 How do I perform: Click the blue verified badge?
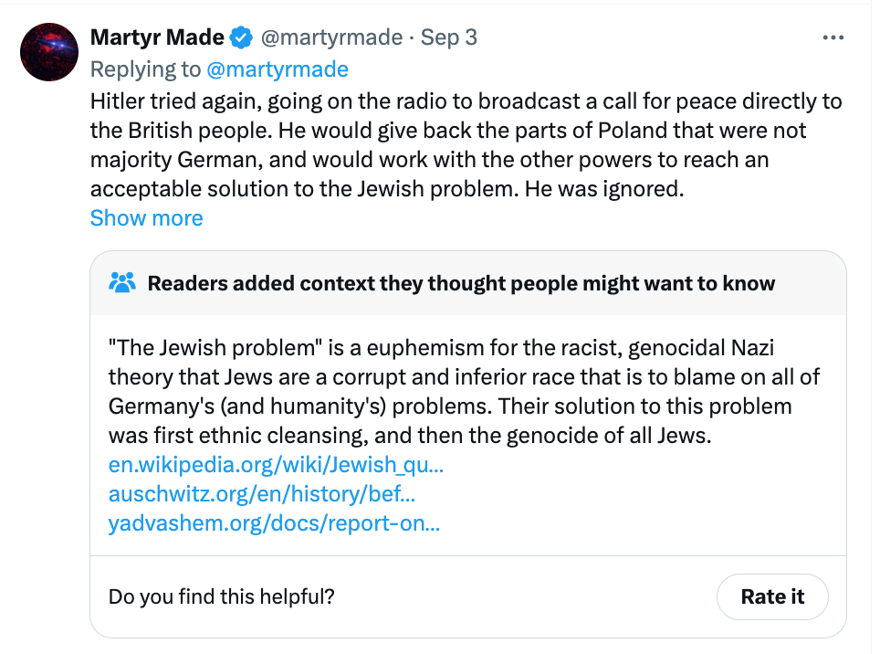pyautogui.click(x=241, y=37)
